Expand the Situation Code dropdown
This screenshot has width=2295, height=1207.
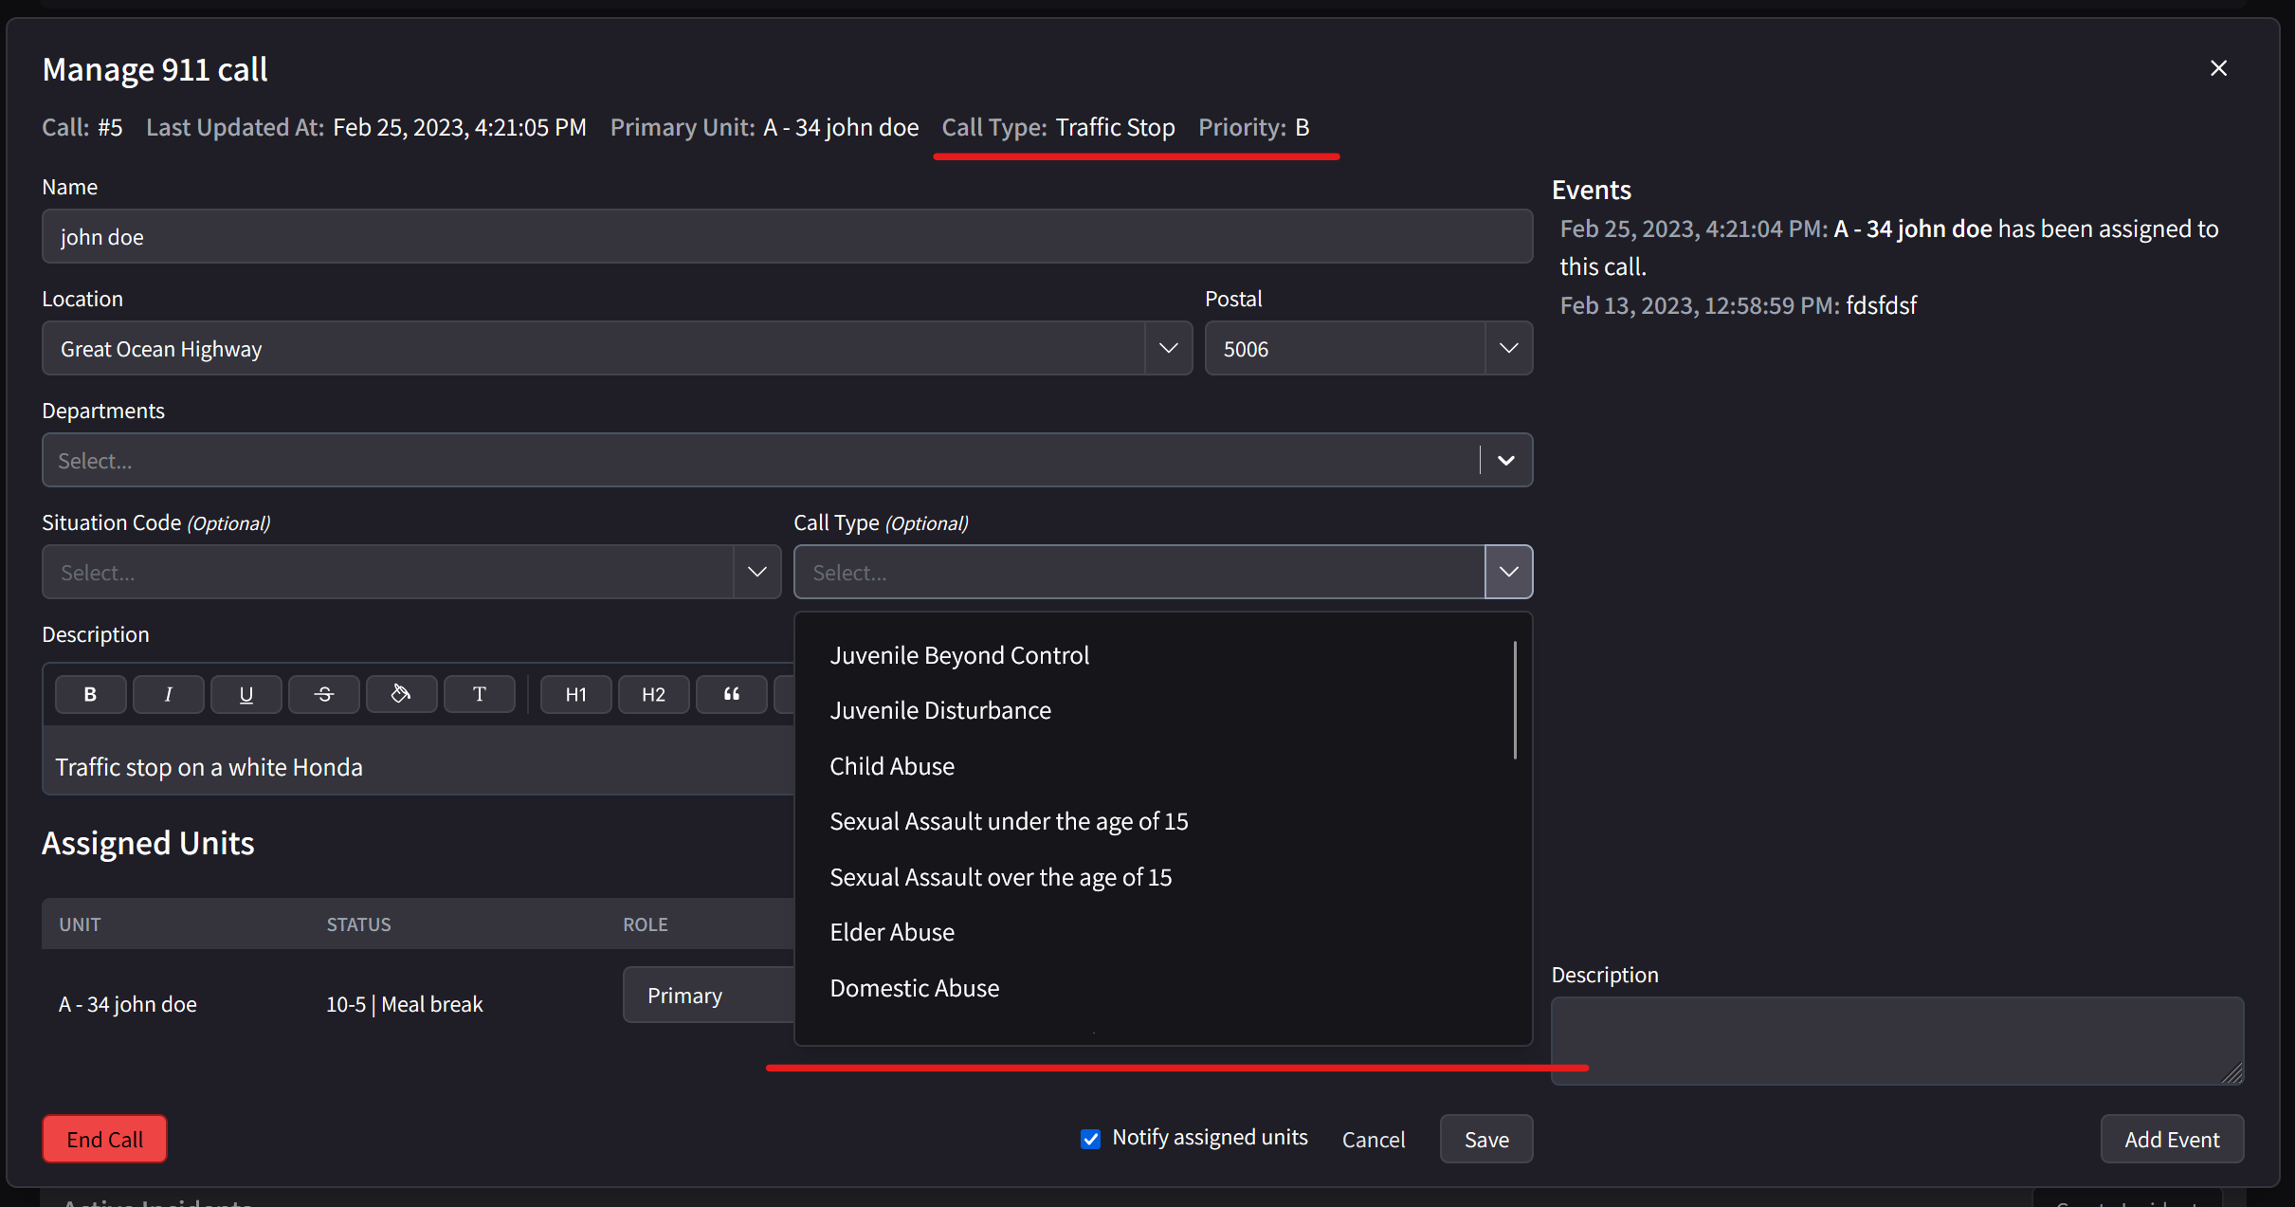click(x=756, y=572)
